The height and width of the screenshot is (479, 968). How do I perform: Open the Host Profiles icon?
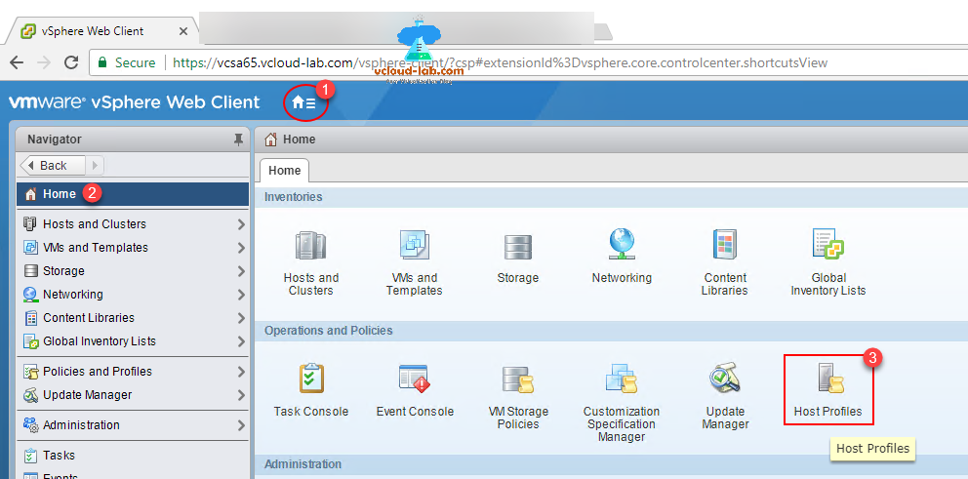(x=829, y=379)
